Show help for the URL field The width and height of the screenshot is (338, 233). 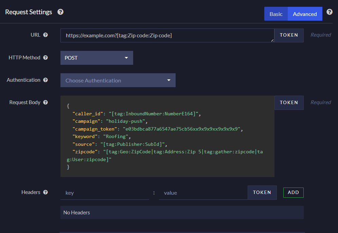(45, 35)
